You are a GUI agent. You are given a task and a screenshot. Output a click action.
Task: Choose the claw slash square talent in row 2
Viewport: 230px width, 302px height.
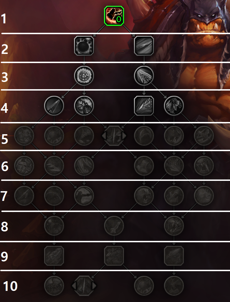click(x=144, y=46)
